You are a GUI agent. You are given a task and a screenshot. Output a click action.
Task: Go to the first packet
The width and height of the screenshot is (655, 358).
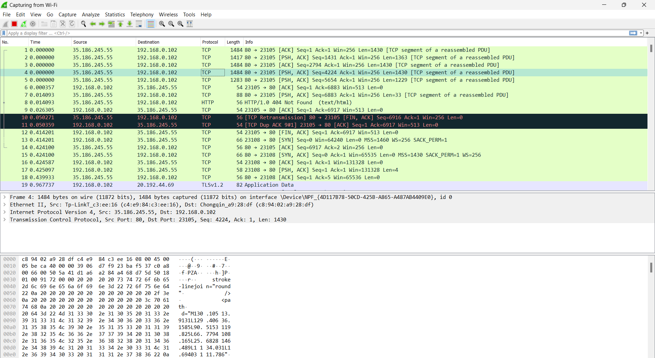tap(120, 24)
